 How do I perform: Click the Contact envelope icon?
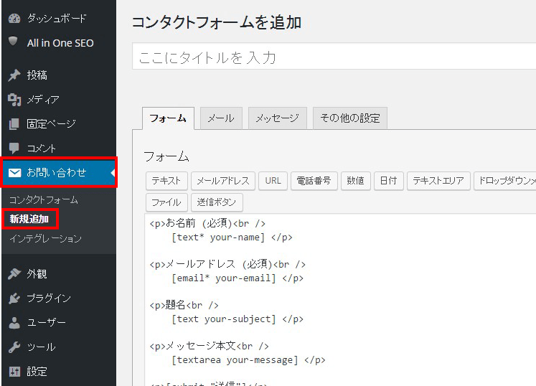tap(14, 173)
